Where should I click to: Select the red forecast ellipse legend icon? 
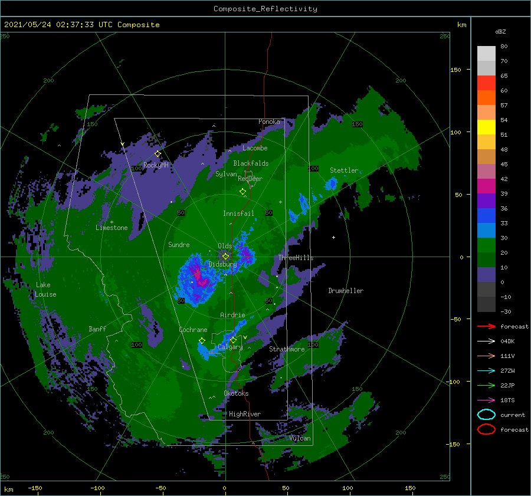click(x=486, y=429)
